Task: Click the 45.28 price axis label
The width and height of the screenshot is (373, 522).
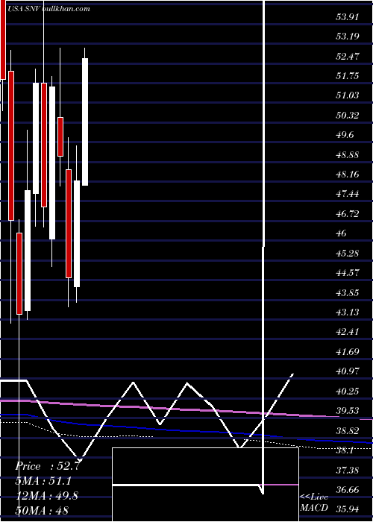Action: pos(348,254)
